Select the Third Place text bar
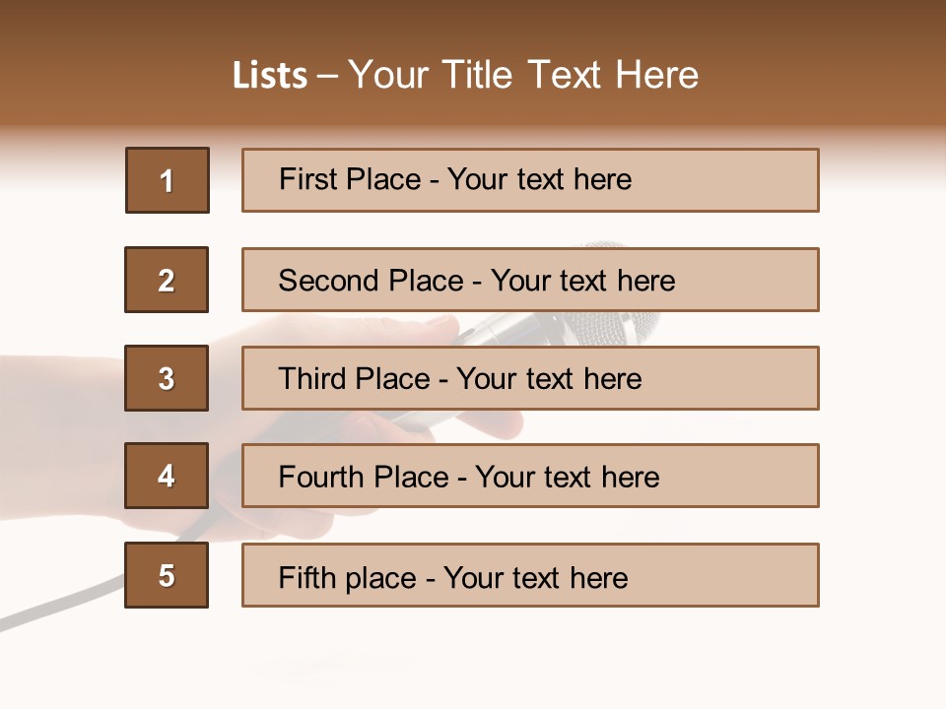 tap(530, 378)
